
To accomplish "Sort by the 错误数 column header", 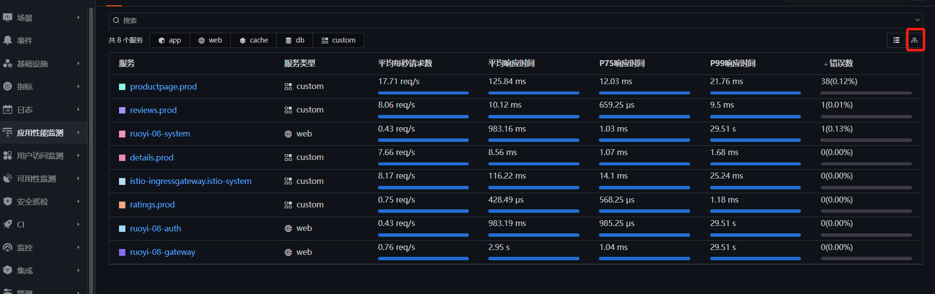I will click(x=838, y=63).
